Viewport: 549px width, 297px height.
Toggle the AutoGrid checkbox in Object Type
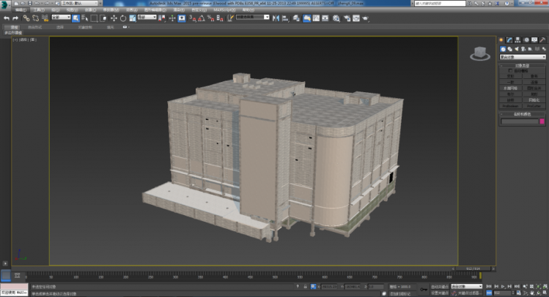coord(512,70)
